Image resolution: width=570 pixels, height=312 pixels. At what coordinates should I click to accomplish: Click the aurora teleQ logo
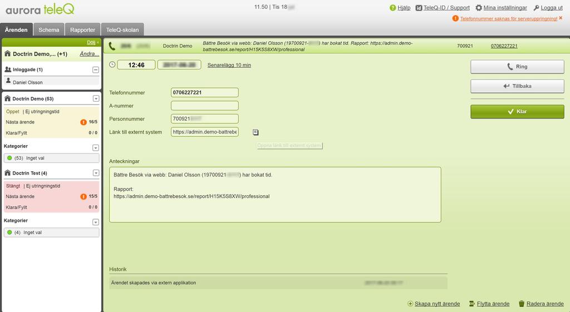(x=40, y=9)
